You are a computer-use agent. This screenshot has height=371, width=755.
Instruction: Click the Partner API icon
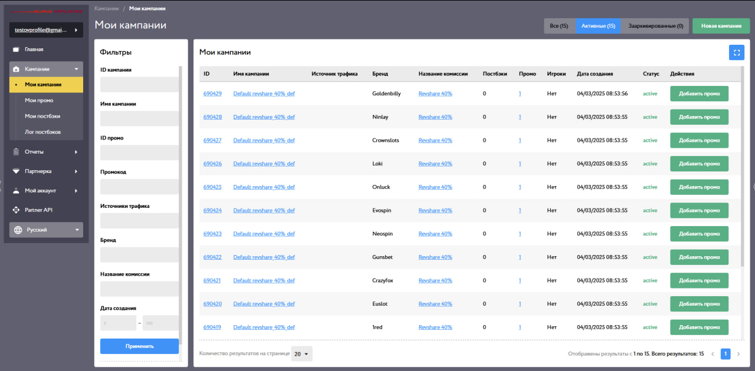17,210
